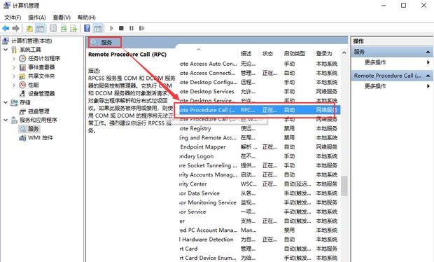The width and height of the screenshot is (434, 262).
Task: Expand the 事件查看器 node arrow
Action: pos(14,67)
